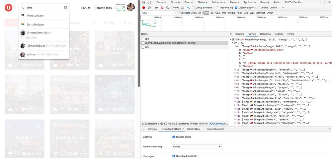Switch to the Elements tab
Viewport: 332px width, 159px height.
coord(161,2)
